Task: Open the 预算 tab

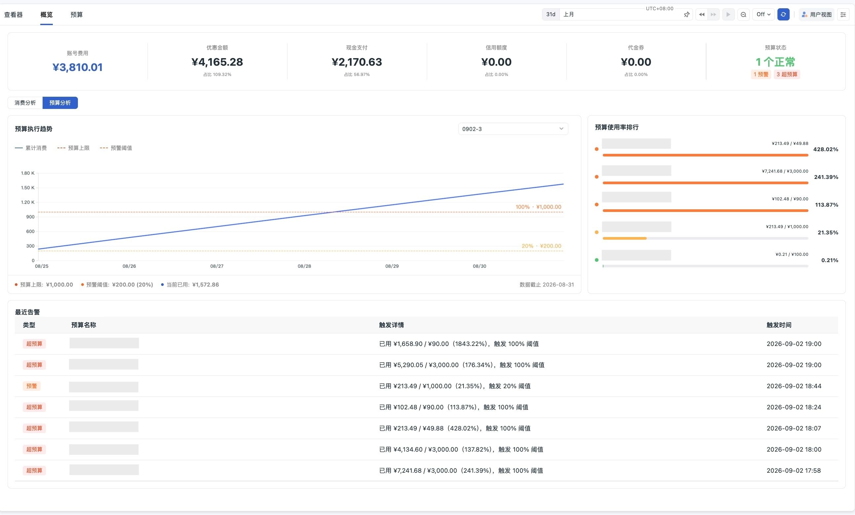Action: pos(76,15)
